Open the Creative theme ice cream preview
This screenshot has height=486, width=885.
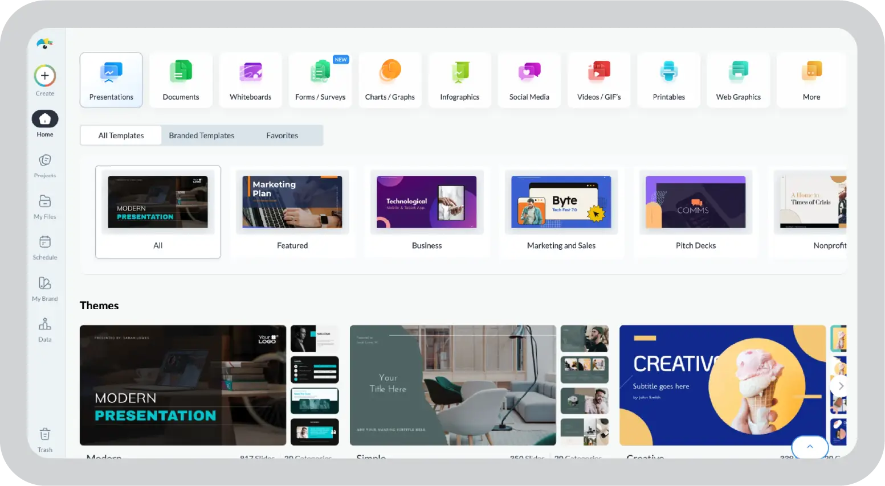[723, 385]
